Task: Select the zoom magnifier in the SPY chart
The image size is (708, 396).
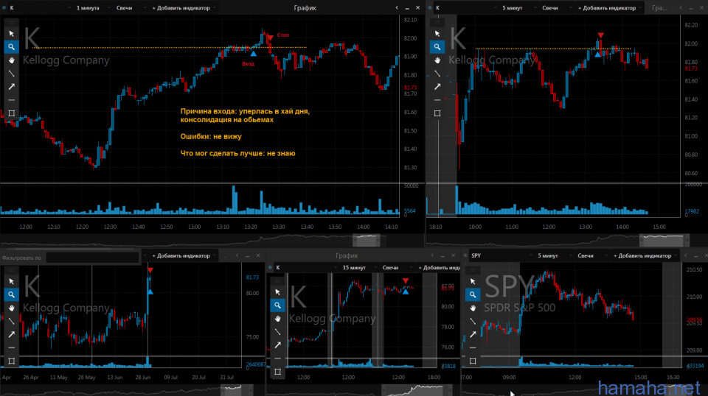Action: 472,294
